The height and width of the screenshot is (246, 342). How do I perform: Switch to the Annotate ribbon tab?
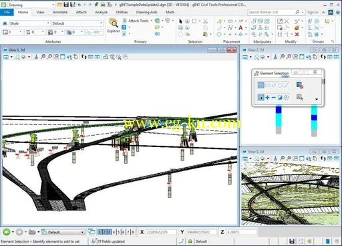pos(60,12)
